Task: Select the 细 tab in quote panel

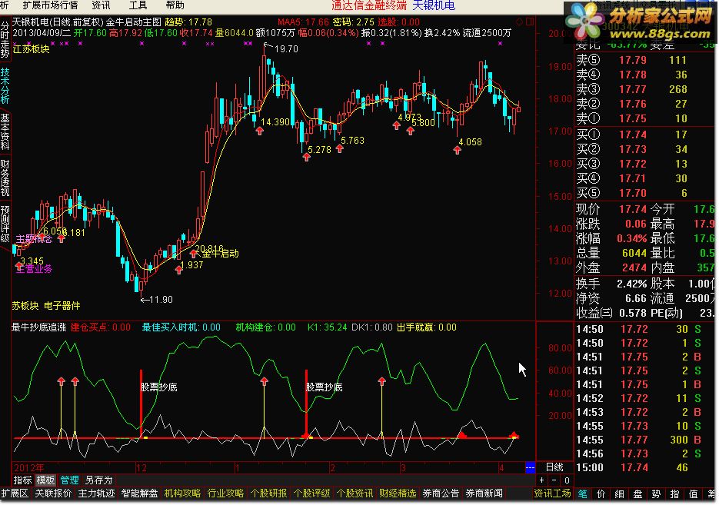Action: pyautogui.click(x=620, y=494)
